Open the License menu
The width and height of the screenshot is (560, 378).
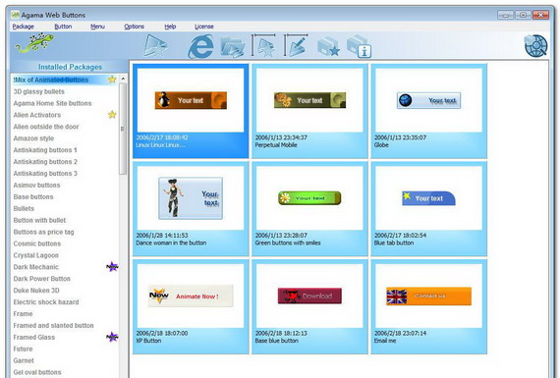coord(204,27)
